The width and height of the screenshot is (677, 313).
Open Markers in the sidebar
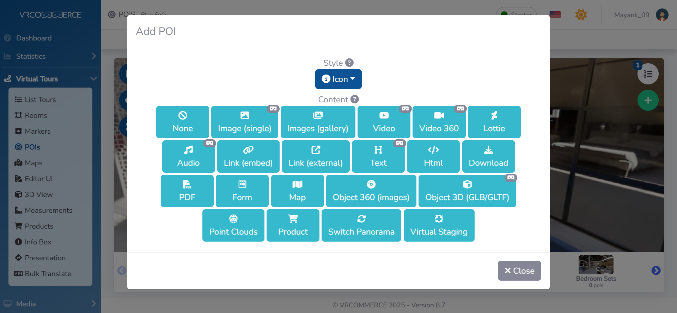(37, 131)
